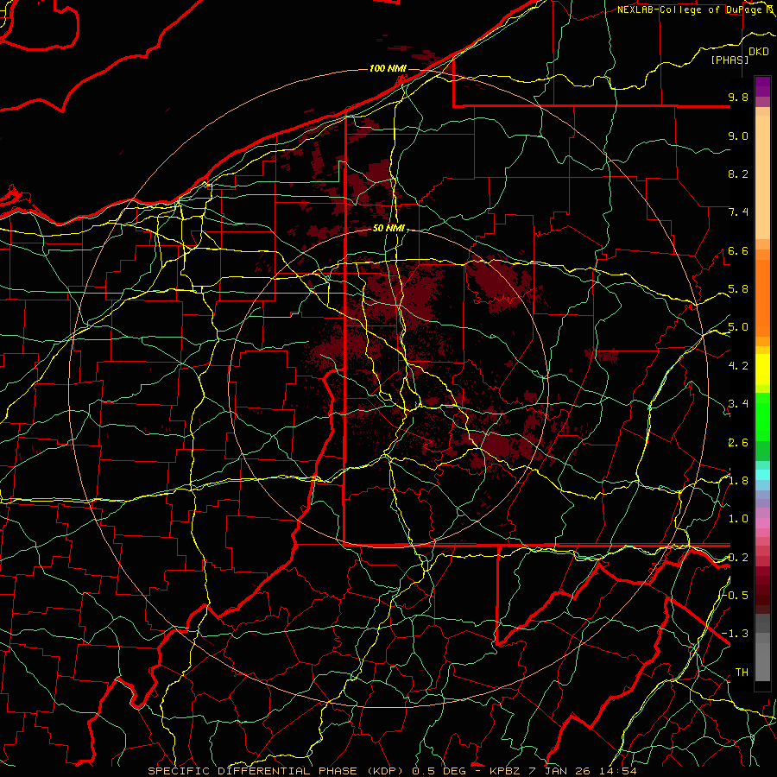Click the TH threshold label

[742, 673]
